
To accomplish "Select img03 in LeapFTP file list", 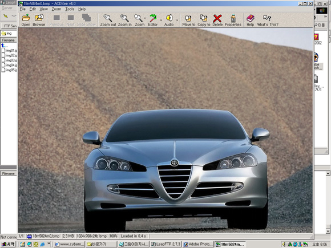I will (9, 60).
